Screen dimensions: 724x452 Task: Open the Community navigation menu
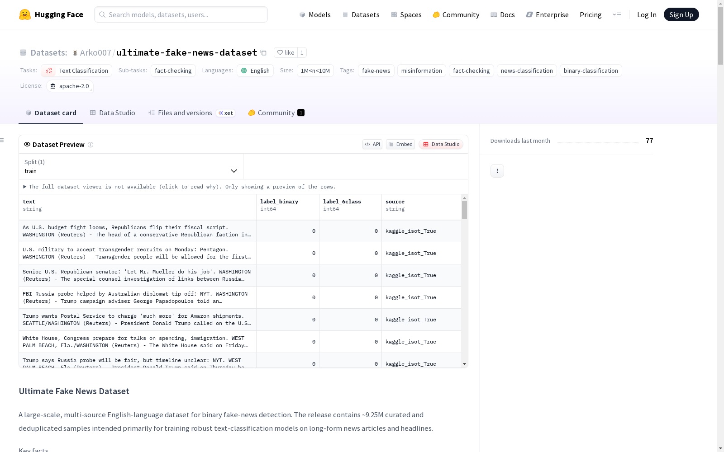[x=456, y=14]
